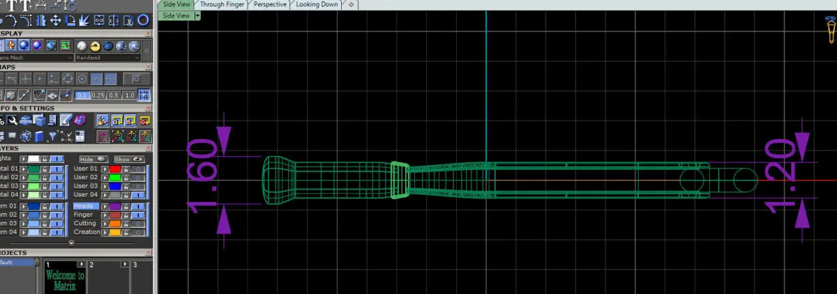
Task: Click the earth globe display icon
Action: (x=51, y=45)
